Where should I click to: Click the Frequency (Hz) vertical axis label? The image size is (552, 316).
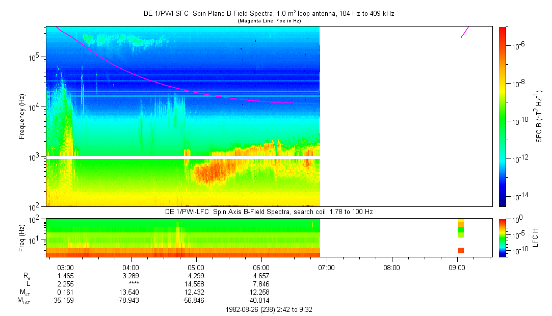(22, 117)
